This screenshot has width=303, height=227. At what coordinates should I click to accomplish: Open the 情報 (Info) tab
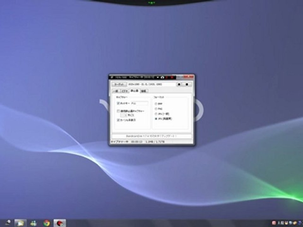coord(144,91)
